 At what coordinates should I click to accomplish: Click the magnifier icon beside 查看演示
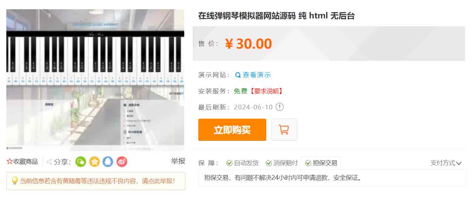(238, 75)
